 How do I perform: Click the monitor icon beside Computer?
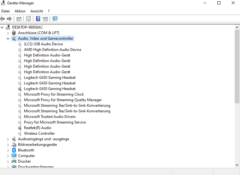14,156
